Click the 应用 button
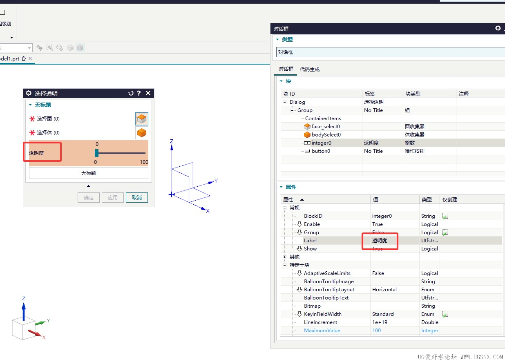Screen dimensions: 505x362 pos(113,198)
